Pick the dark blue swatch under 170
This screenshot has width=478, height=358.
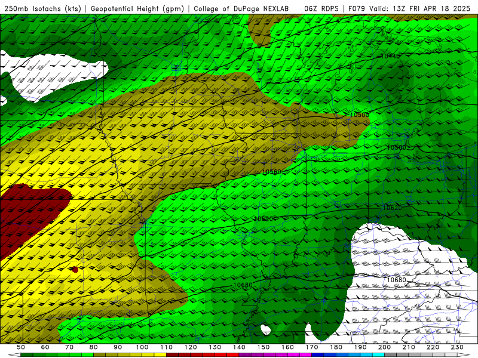tap(318, 355)
